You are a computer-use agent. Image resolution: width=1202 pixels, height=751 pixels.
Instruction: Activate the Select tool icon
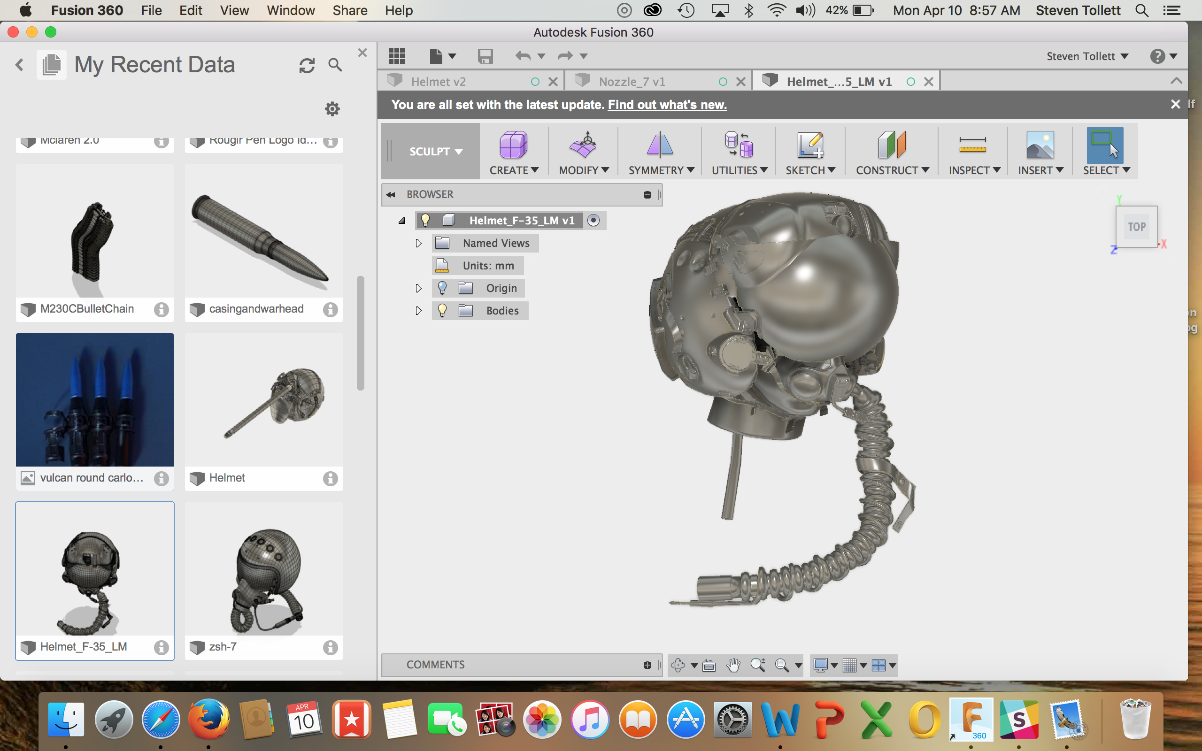pos(1105,145)
